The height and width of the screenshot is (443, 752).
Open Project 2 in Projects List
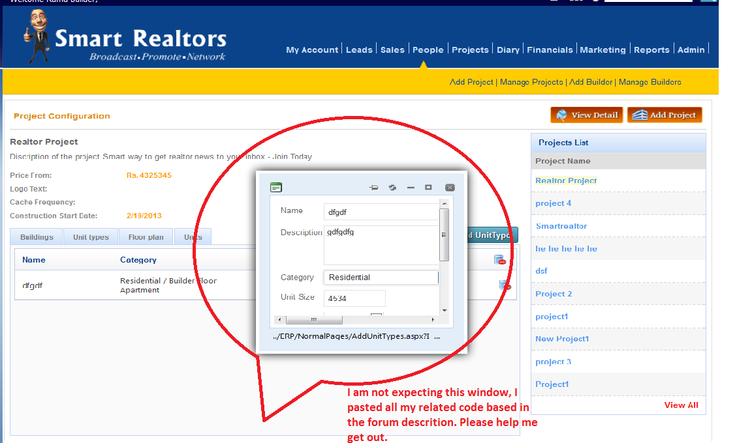[x=554, y=294]
